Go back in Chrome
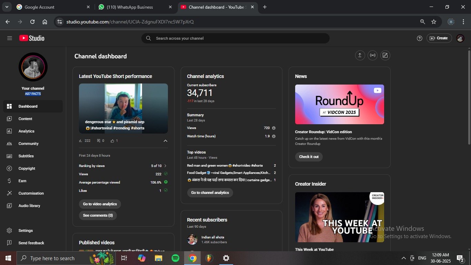 [8, 22]
